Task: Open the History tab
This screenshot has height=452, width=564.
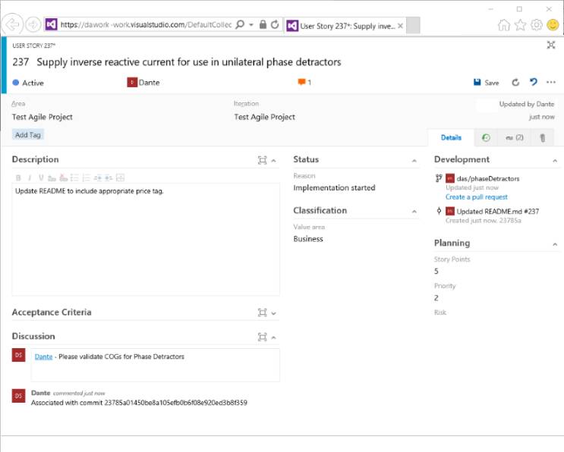Action: (486, 137)
